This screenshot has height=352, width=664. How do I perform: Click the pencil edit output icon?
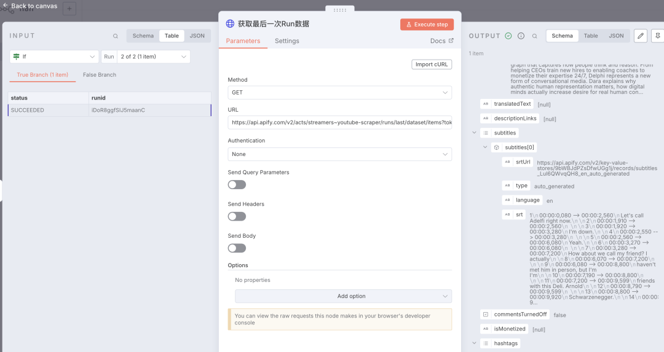(641, 36)
